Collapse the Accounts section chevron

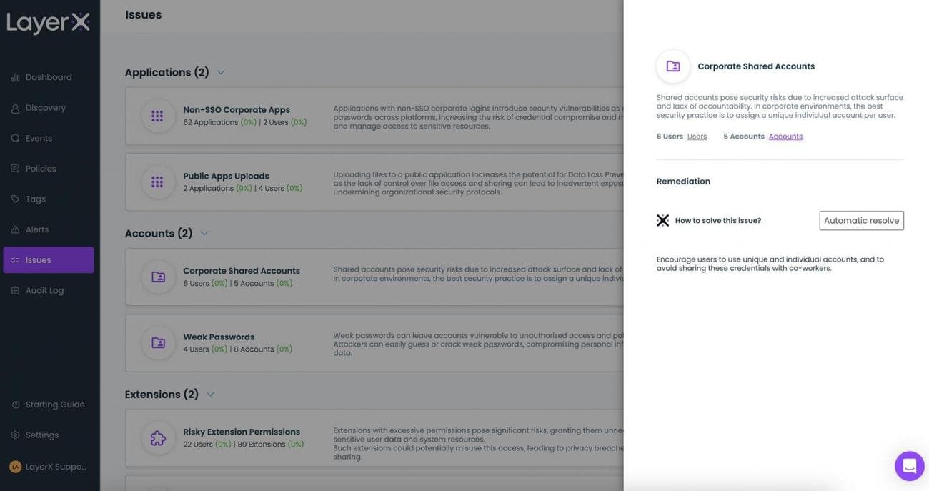pyautogui.click(x=204, y=234)
